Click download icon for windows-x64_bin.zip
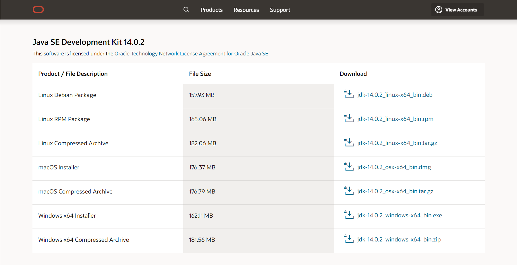This screenshot has width=517, height=265. 349,239
